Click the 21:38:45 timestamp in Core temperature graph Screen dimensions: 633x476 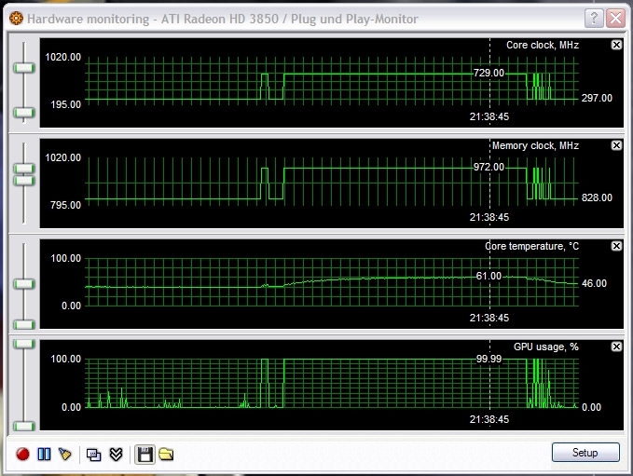pyautogui.click(x=489, y=318)
